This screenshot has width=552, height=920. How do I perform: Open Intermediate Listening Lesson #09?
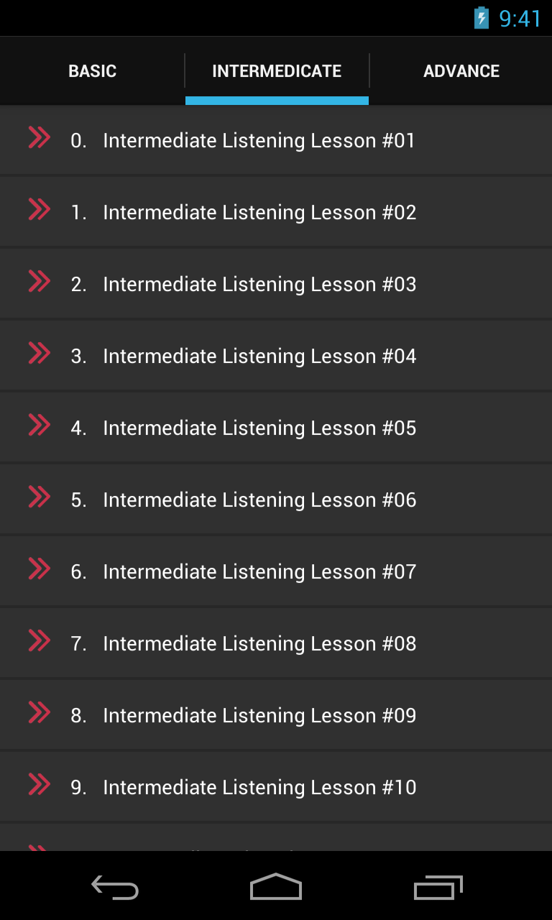pyautogui.click(x=276, y=715)
